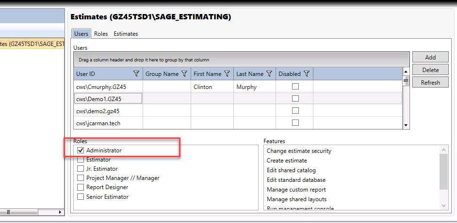Open Last Name column filter
Image resolution: width=457 pixels, height=223 pixels.
pyautogui.click(x=269, y=74)
